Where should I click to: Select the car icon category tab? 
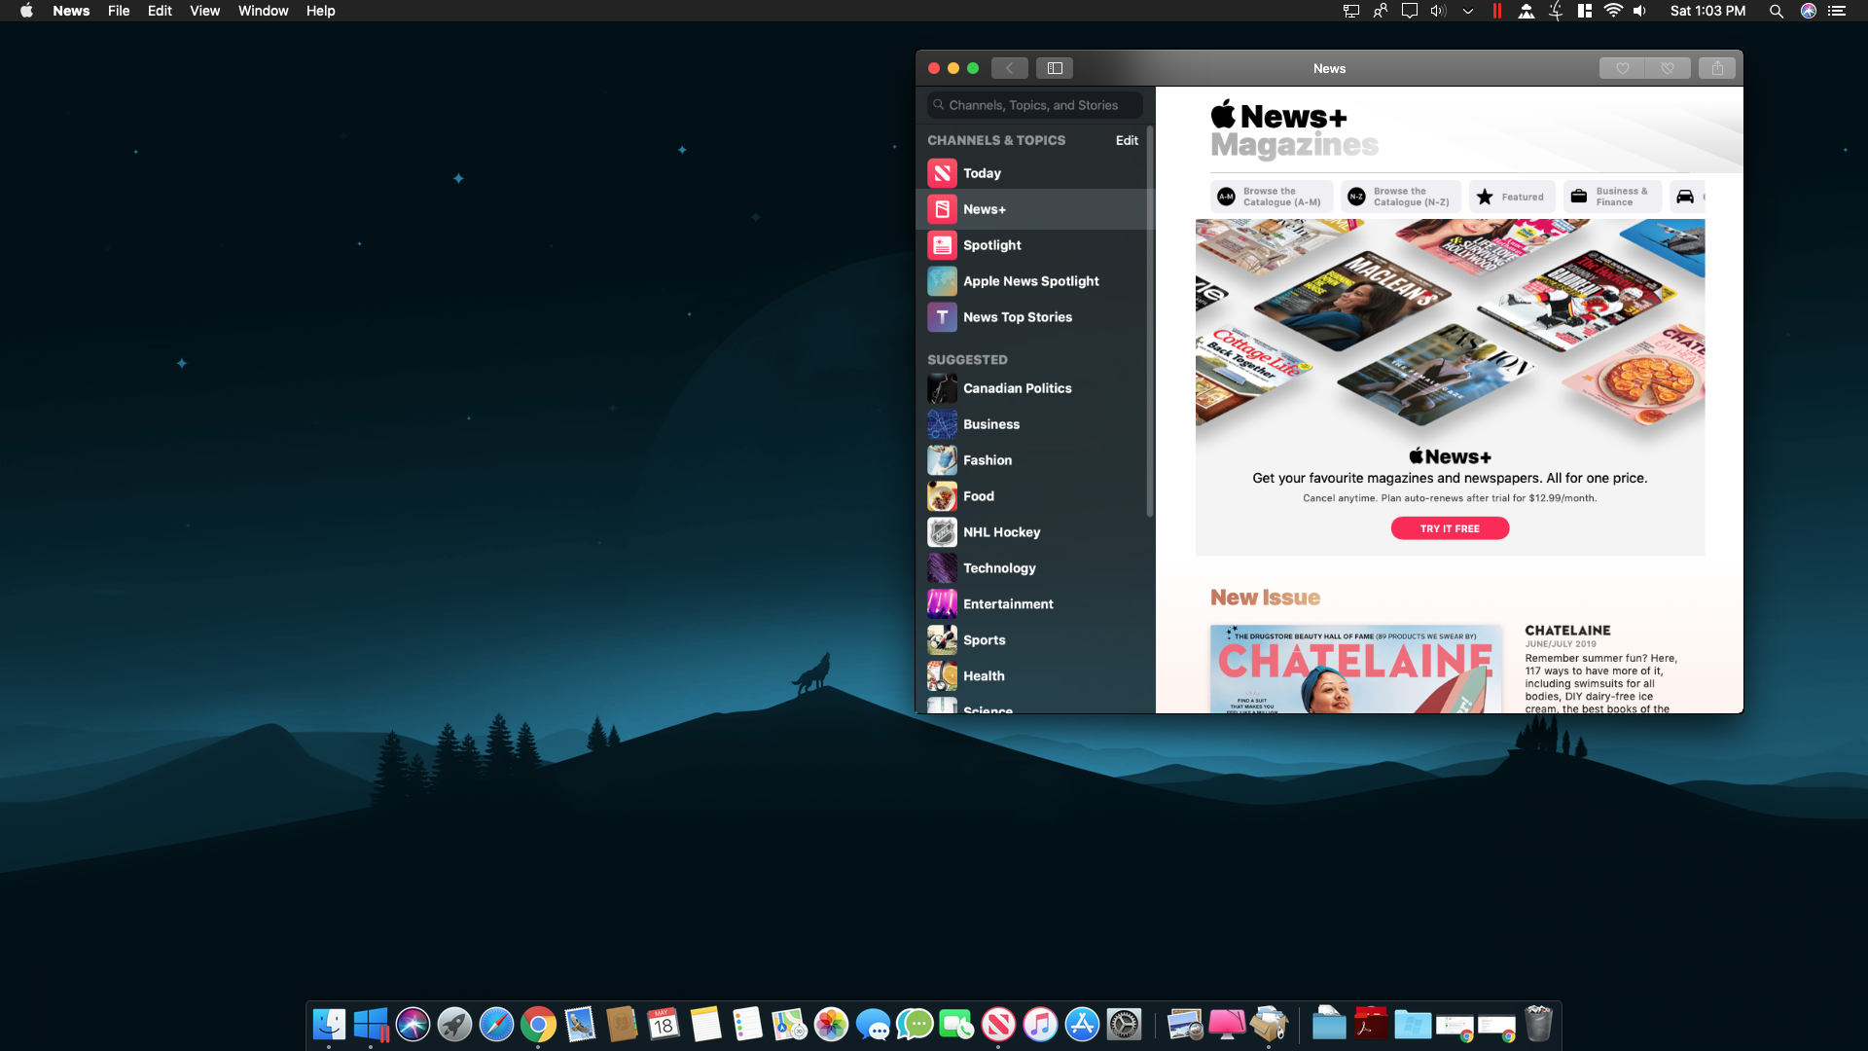(x=1686, y=197)
